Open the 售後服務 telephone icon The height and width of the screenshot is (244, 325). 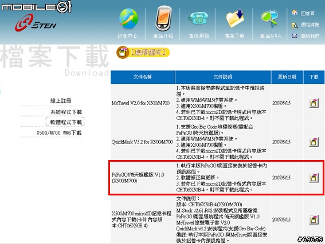tap(198, 19)
